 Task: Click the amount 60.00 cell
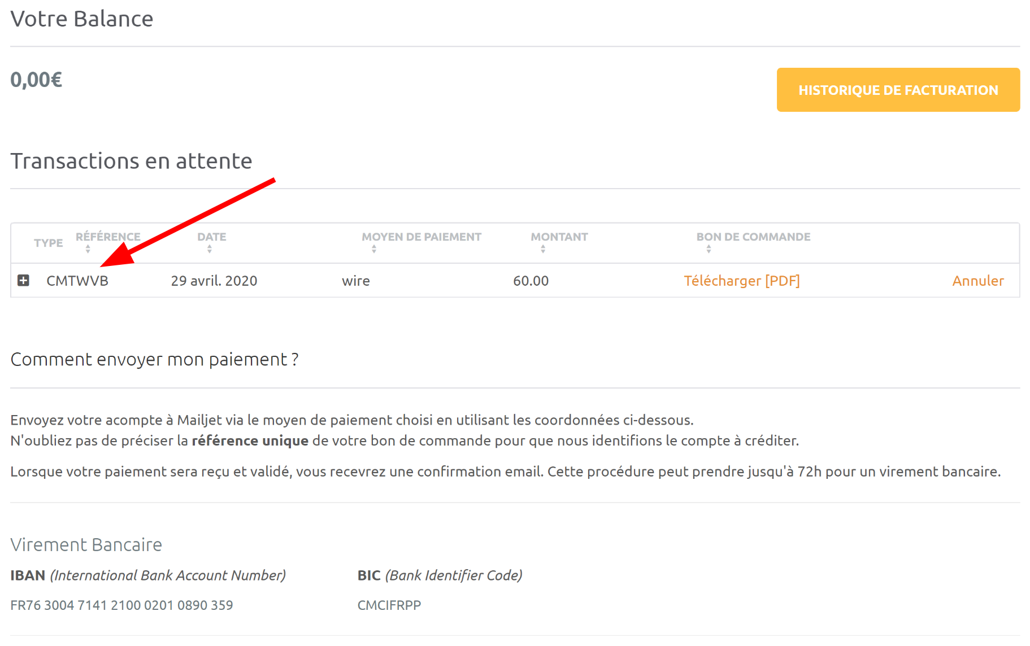pos(531,281)
